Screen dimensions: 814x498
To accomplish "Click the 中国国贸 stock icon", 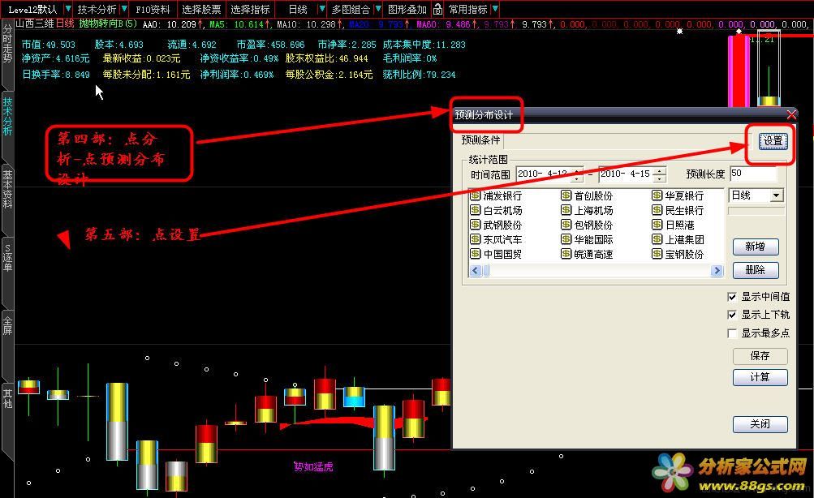I will point(475,254).
